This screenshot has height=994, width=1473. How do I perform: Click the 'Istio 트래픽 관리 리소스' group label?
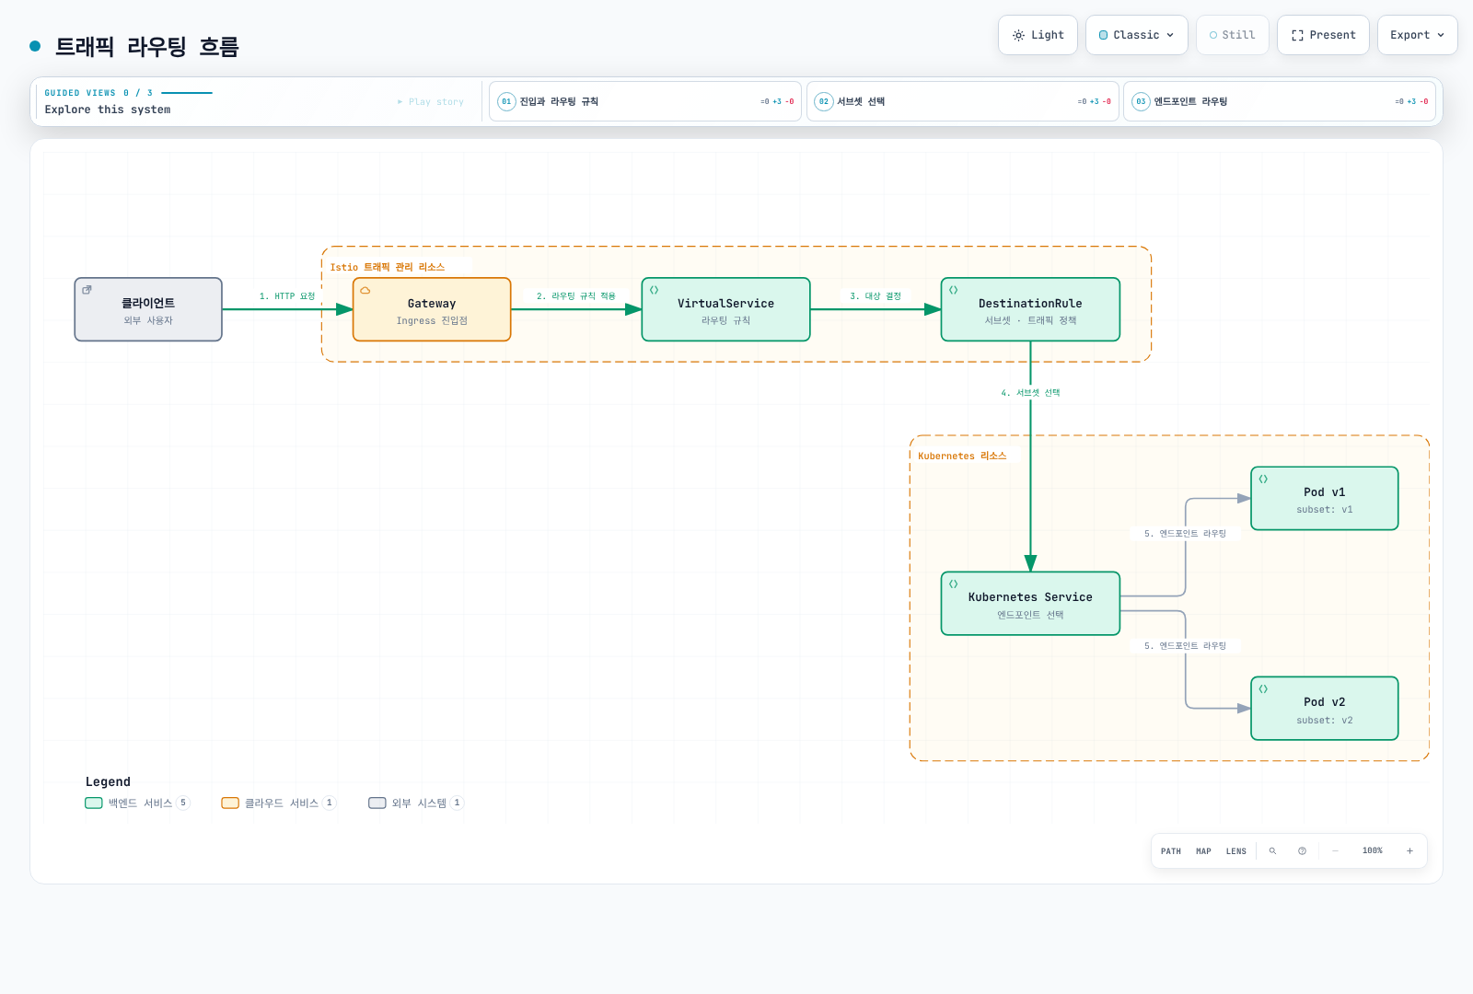[x=388, y=267]
